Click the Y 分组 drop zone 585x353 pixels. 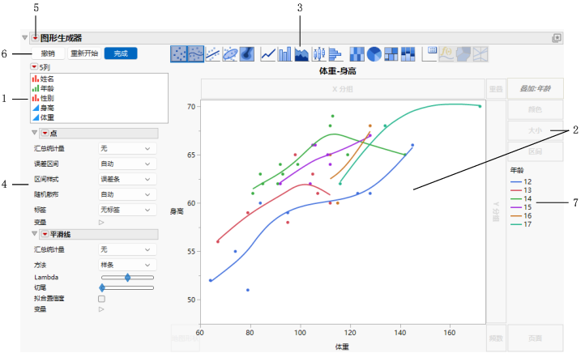pos(496,211)
